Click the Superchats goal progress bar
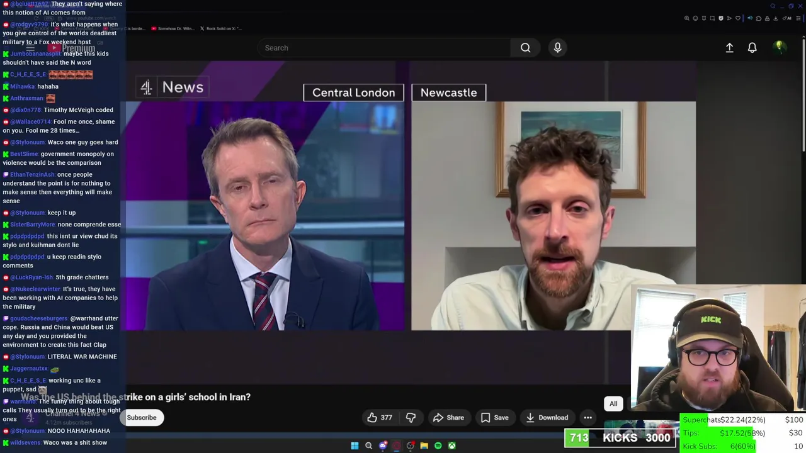Image resolution: width=806 pixels, height=453 pixels. coord(743,420)
